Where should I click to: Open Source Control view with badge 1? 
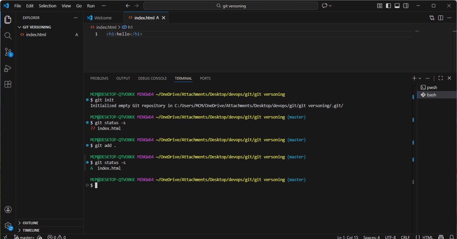8,52
